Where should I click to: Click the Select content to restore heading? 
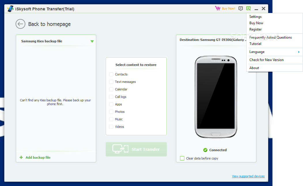click(136, 65)
